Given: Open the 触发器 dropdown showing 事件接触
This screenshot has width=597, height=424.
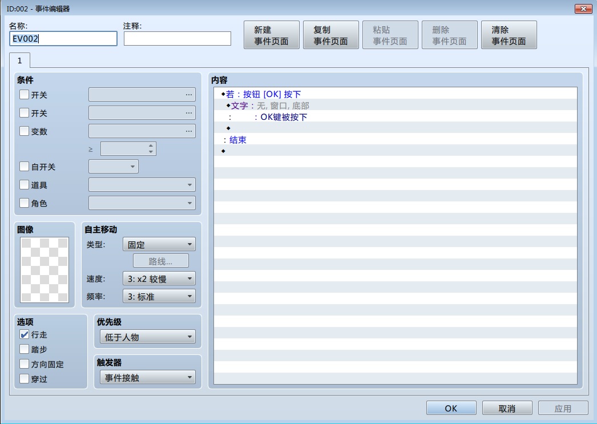Looking at the screenshot, I should point(148,378).
